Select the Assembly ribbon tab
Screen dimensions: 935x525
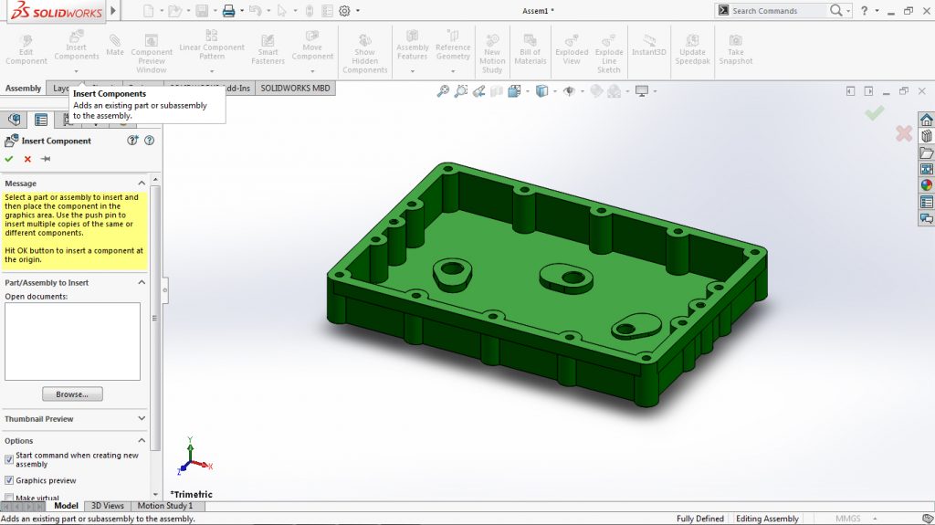(x=23, y=89)
